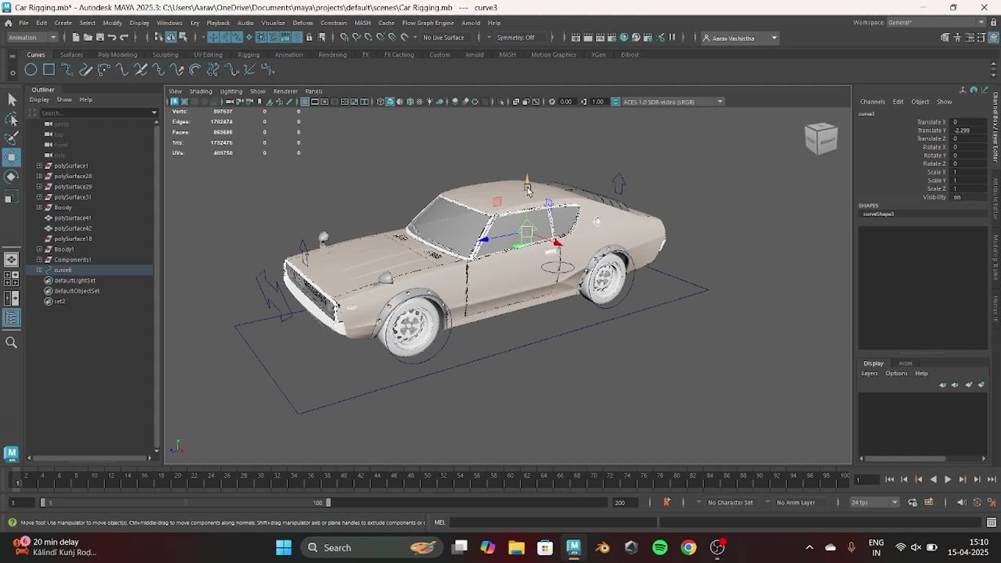Click the Save Scene icon in the toolbar
Viewport: 1001px width, 563px height.
click(x=100, y=37)
